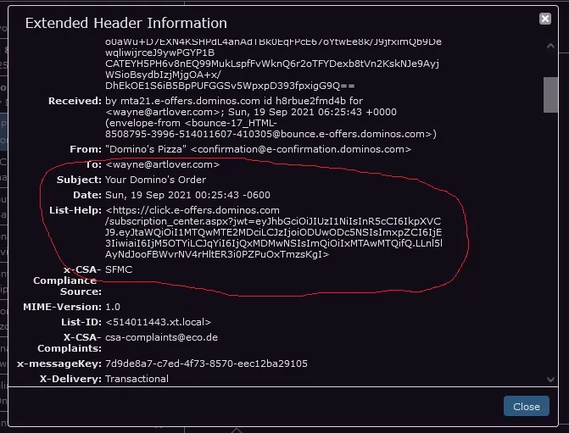This screenshot has width=569, height=433.
Task: Click the vertical scrollbar thumb
Action: pyautogui.click(x=550, y=95)
